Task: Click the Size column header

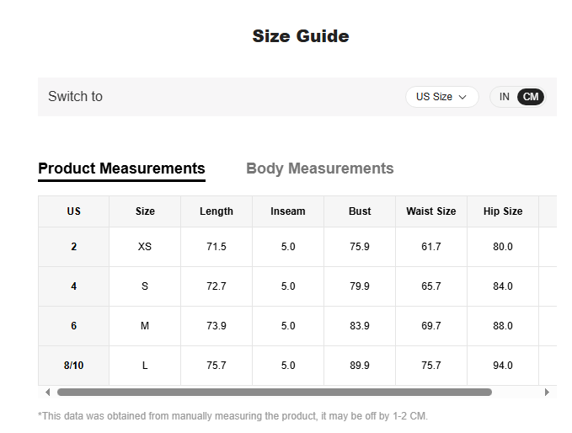Action: click(x=145, y=211)
